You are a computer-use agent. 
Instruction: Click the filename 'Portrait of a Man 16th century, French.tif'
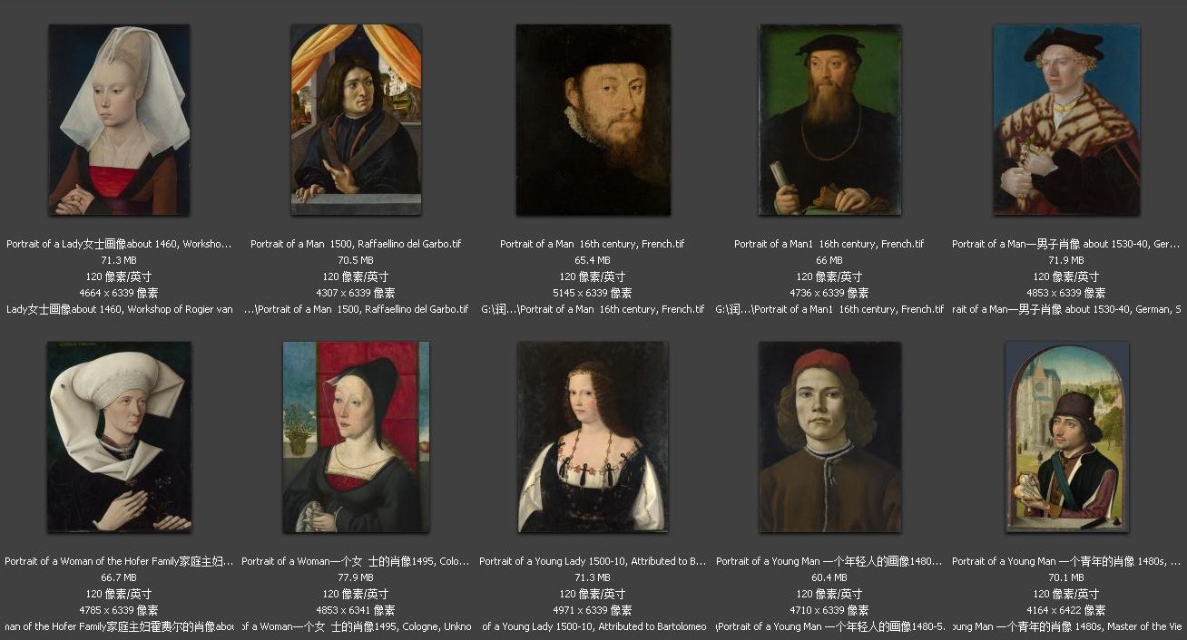[593, 244]
